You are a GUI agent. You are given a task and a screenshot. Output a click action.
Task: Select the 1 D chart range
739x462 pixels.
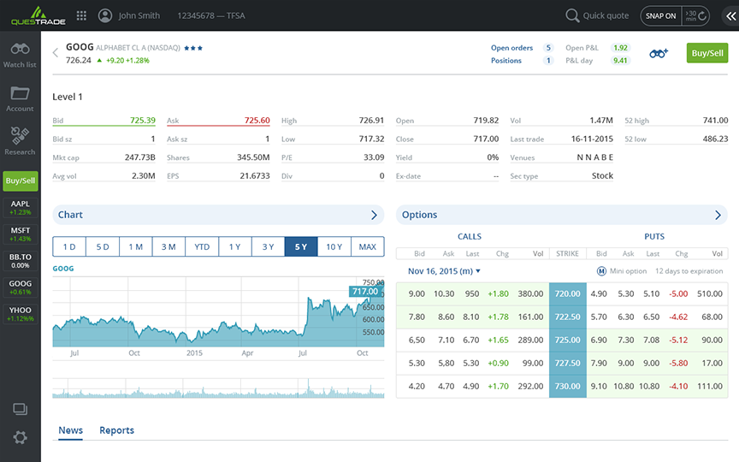(69, 246)
